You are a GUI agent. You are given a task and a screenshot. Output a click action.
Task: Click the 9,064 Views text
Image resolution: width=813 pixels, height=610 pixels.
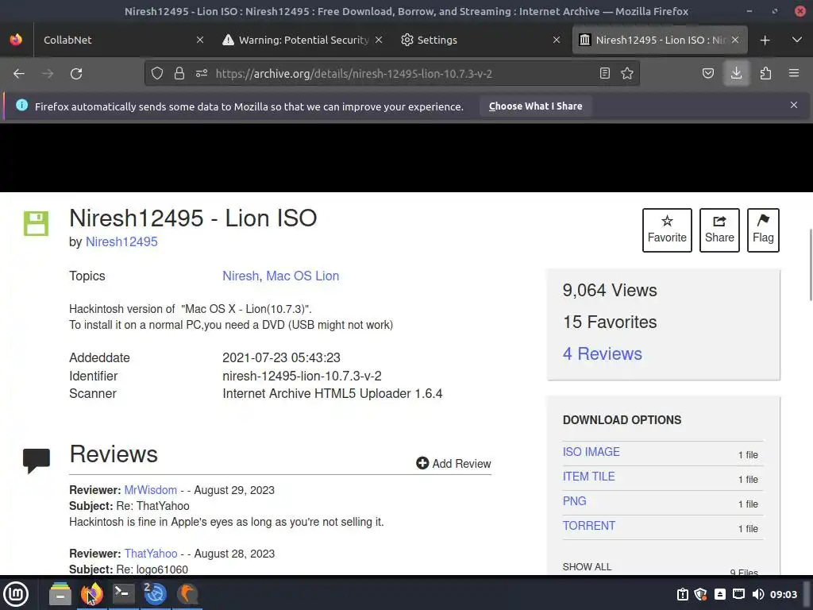point(610,291)
